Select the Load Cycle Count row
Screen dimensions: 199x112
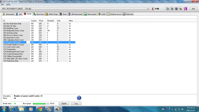[x=39, y=47]
